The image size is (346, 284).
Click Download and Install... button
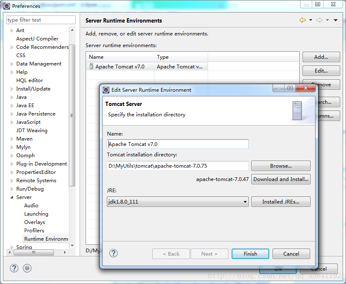pos(281,179)
